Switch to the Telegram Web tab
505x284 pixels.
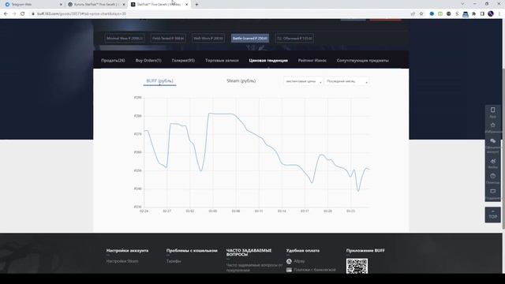32,5
